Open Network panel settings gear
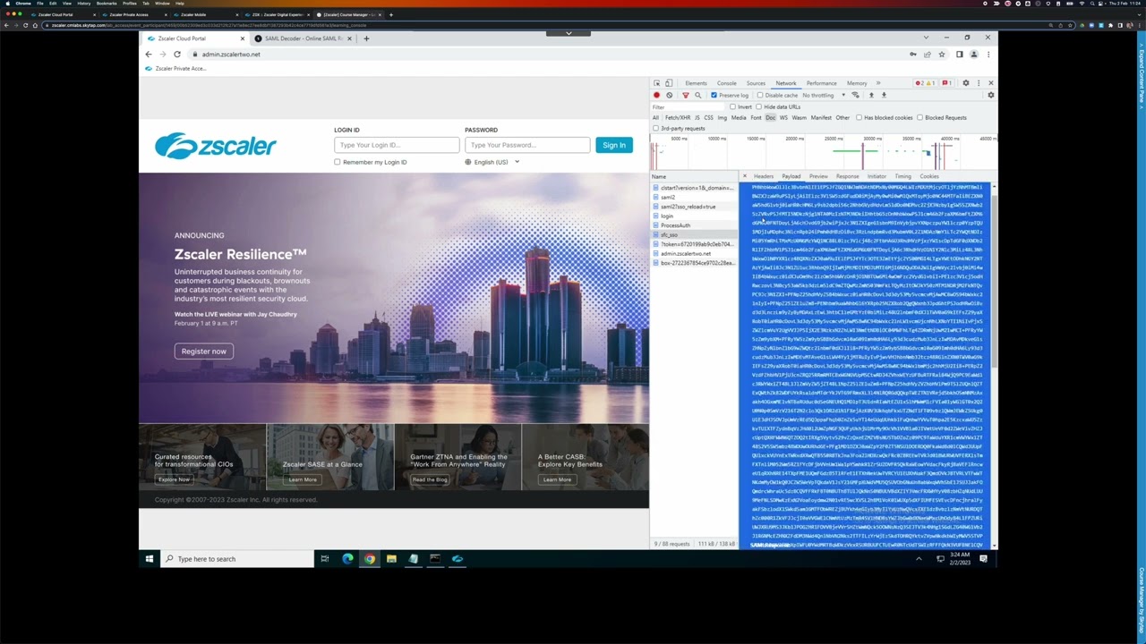The height and width of the screenshot is (644, 1146). coord(990,95)
